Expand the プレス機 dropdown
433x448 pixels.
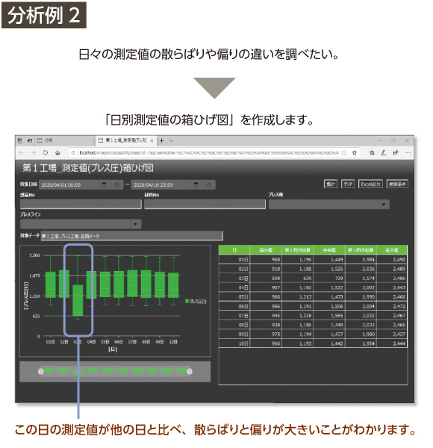384,205
